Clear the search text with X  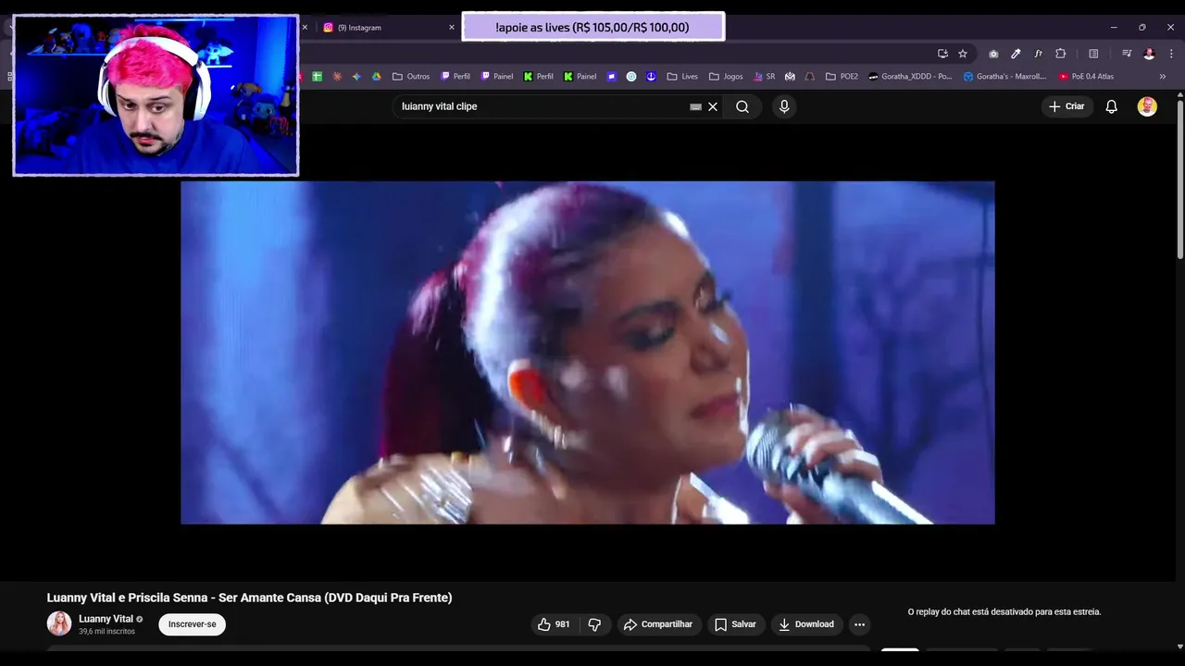(x=713, y=106)
